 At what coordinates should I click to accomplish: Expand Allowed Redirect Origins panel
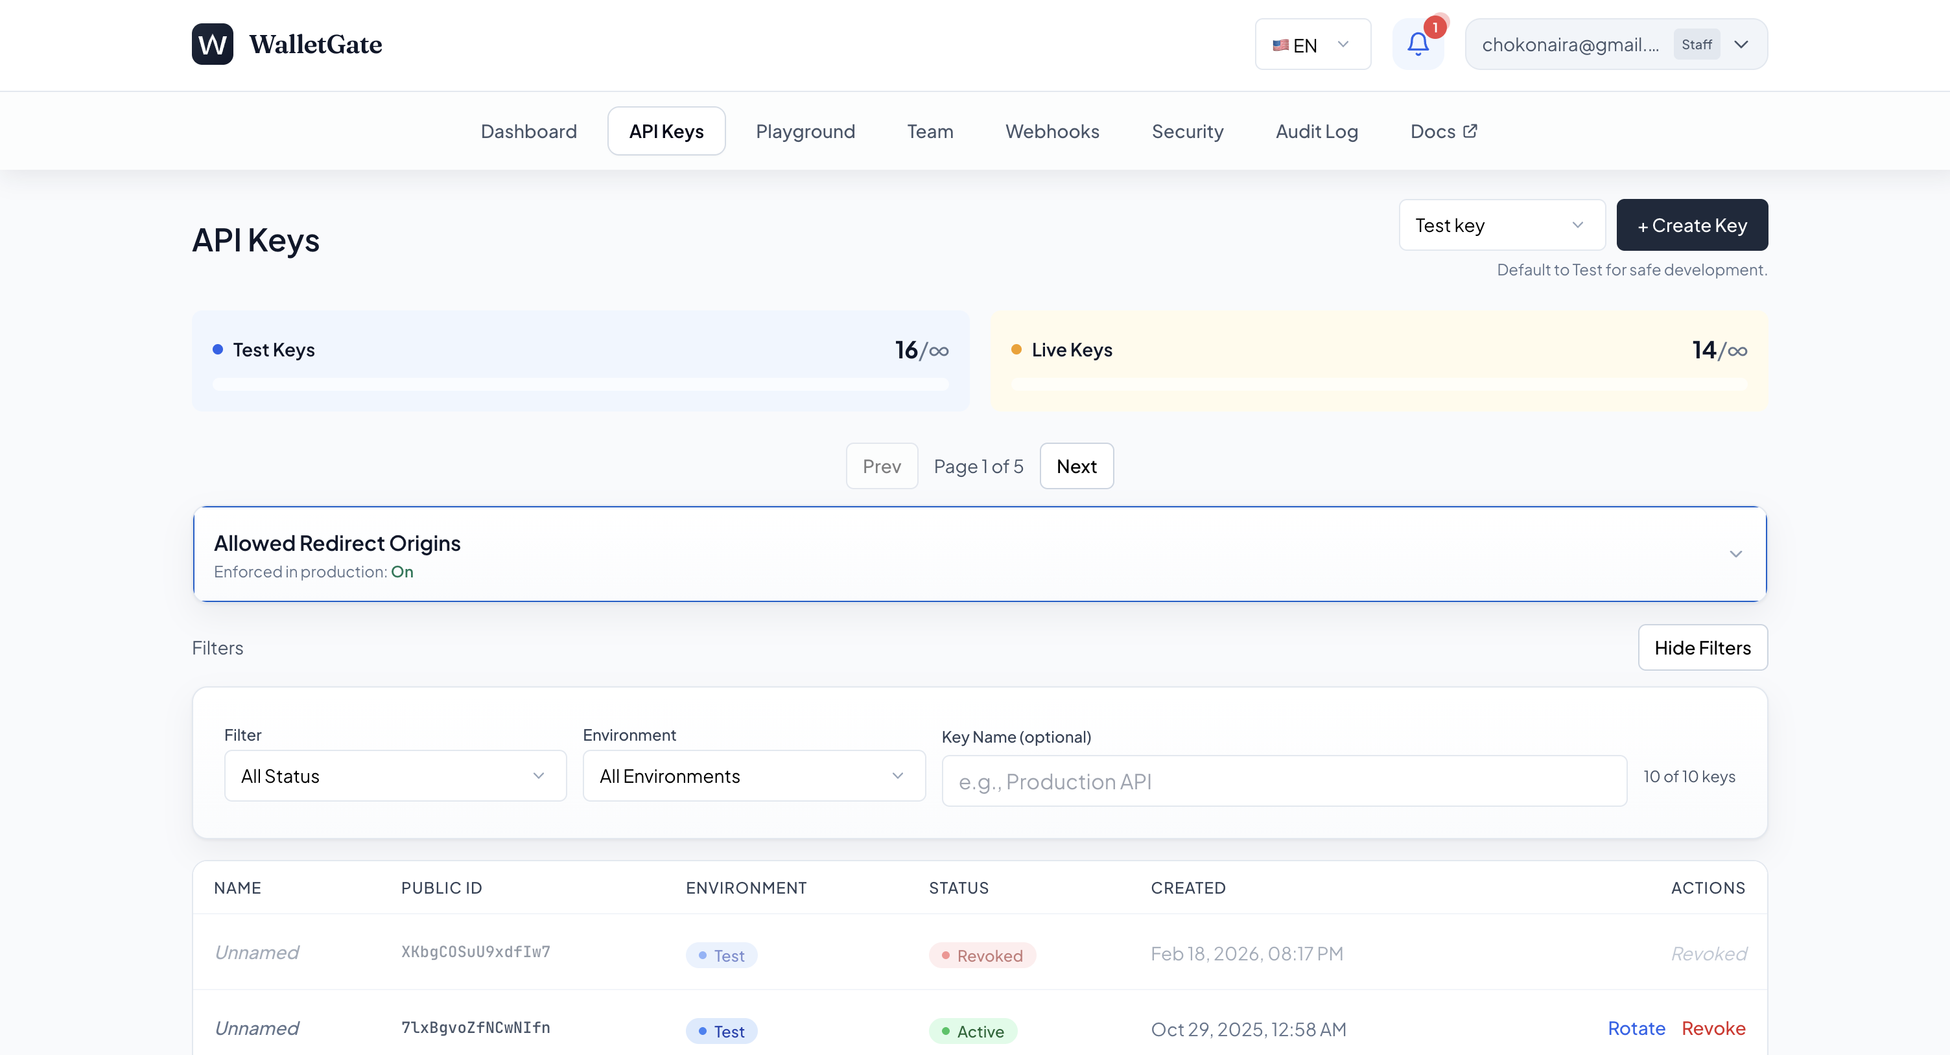click(1735, 554)
